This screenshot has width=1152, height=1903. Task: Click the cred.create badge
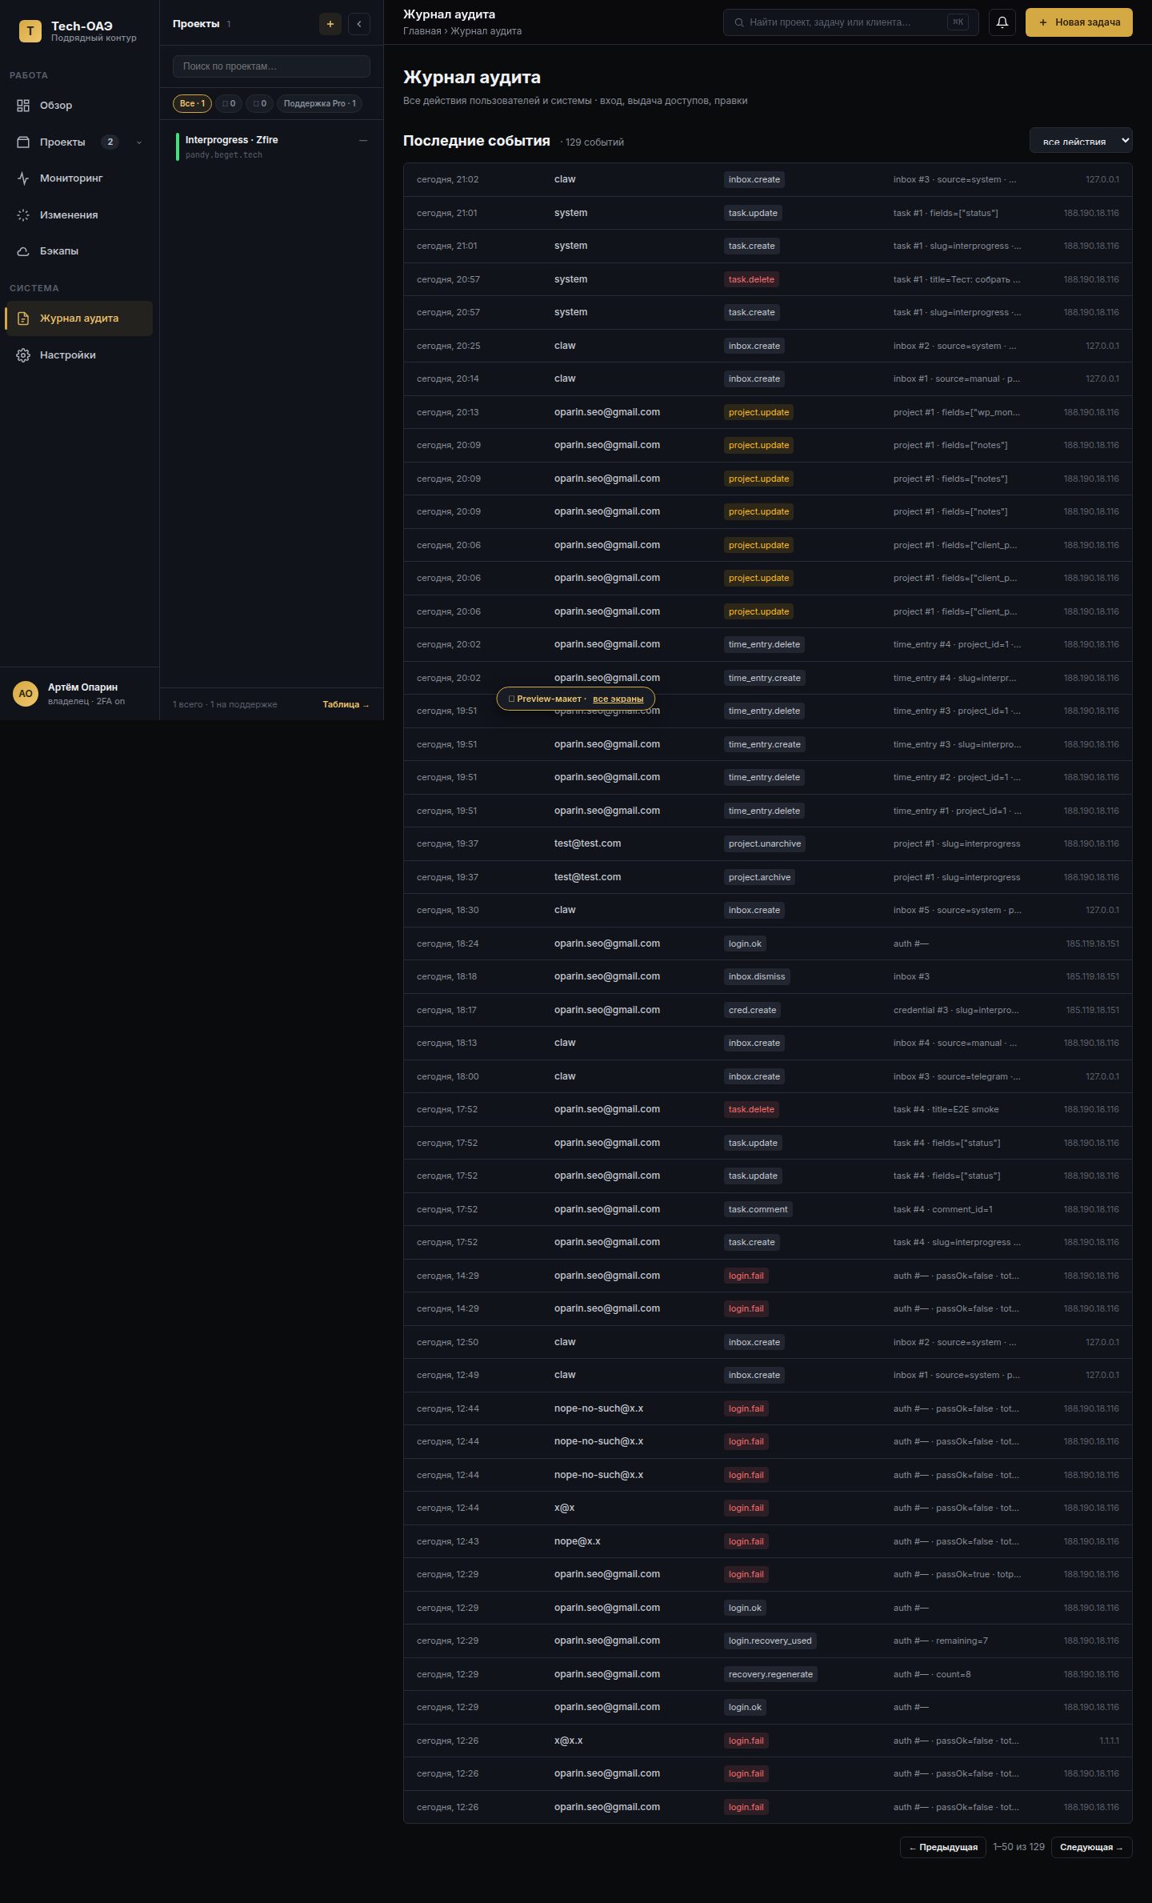[x=752, y=1010]
